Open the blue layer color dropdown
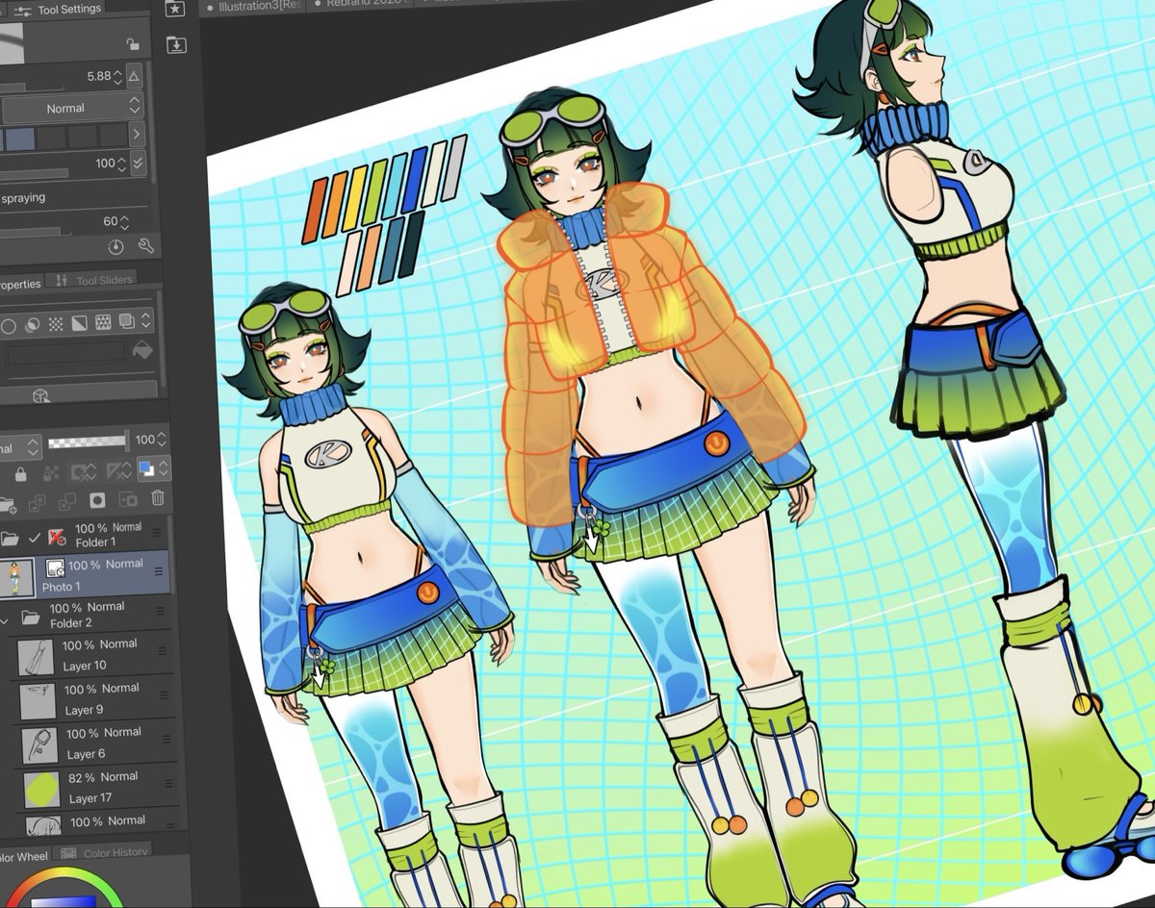 (x=154, y=469)
